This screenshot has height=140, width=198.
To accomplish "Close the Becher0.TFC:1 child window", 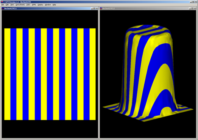I will point(97,8).
